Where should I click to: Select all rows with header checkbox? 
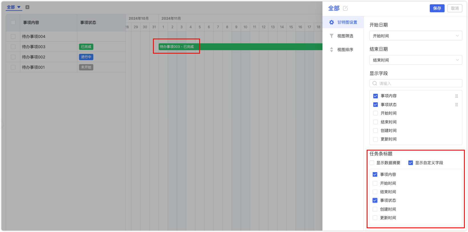13,23
